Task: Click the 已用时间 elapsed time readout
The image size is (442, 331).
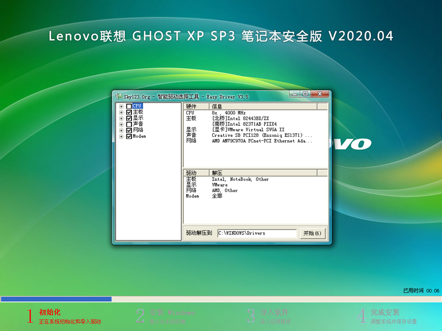Action: (421, 291)
